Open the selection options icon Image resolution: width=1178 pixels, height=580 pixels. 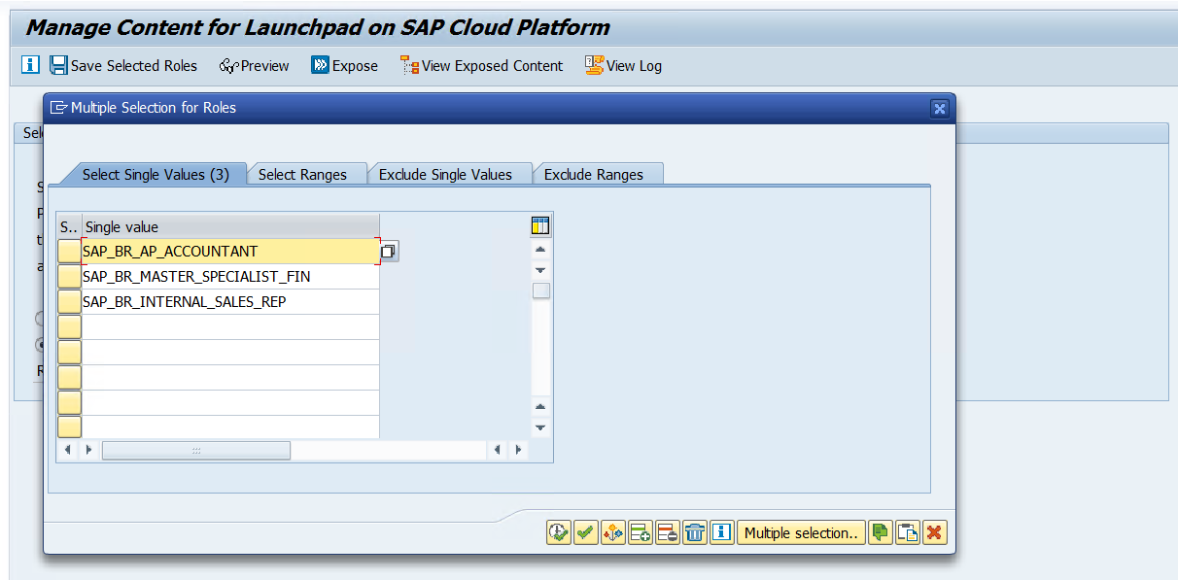coord(612,532)
